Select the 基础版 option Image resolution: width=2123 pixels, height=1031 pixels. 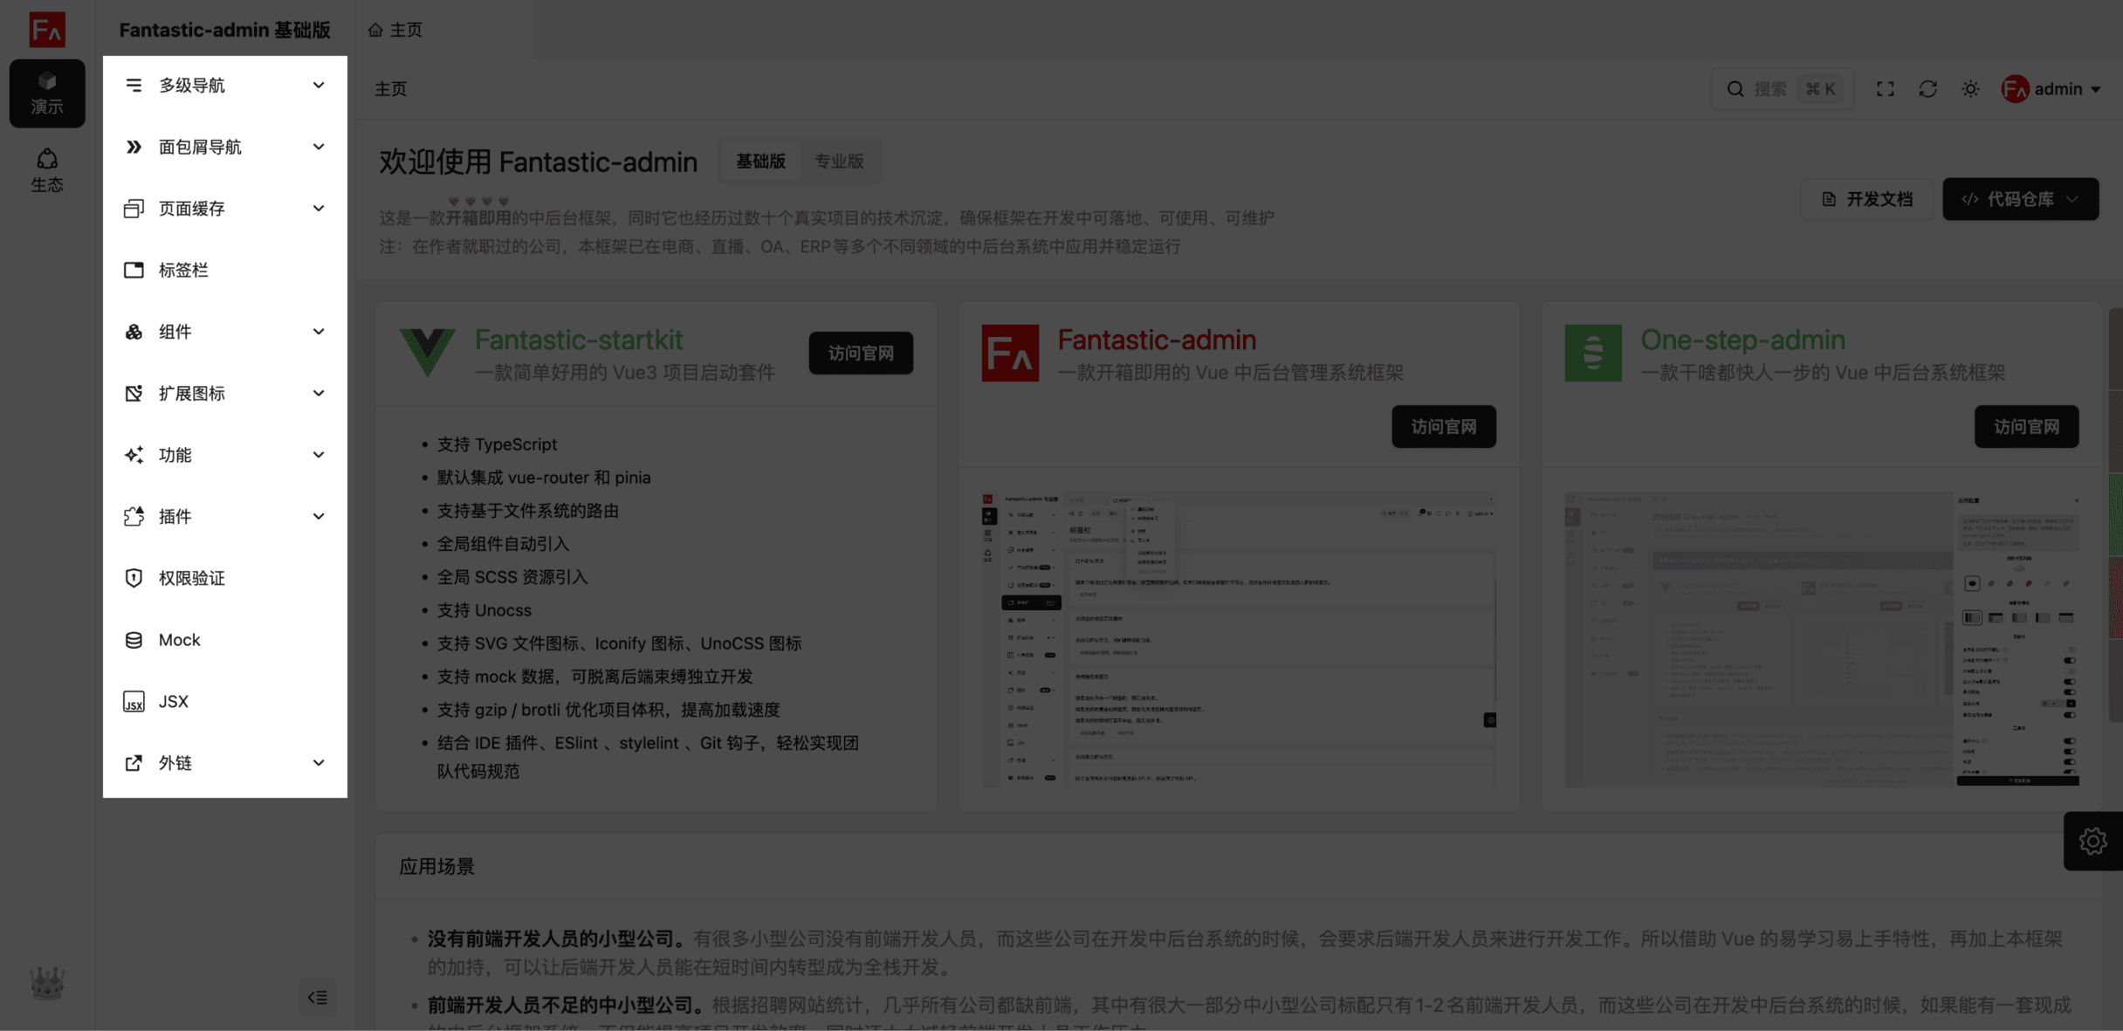pos(760,162)
